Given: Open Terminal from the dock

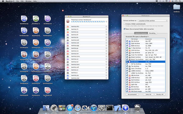Looking at the screenshot, I should point(109,108).
